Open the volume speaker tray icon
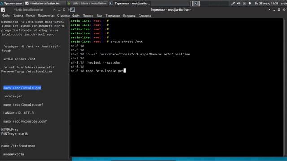This screenshot has height=161, width=287. click(239, 4)
